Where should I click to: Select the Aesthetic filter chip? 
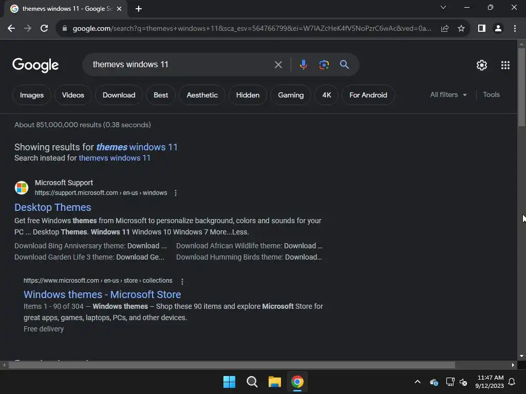tap(202, 95)
